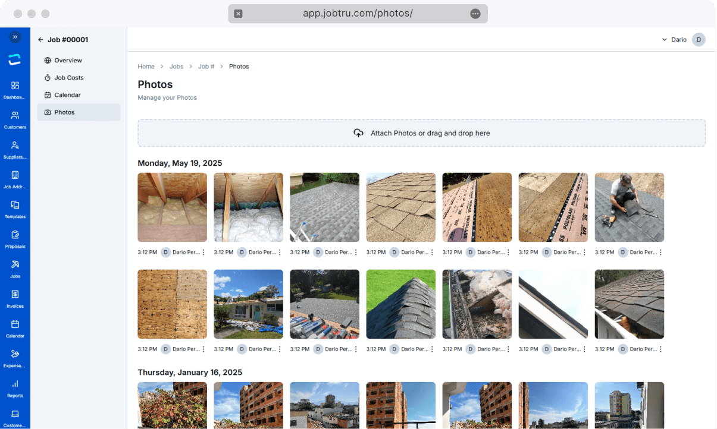This screenshot has height=429, width=717.
Task: Open the roof ridge over green lawn photo
Action: click(400, 304)
